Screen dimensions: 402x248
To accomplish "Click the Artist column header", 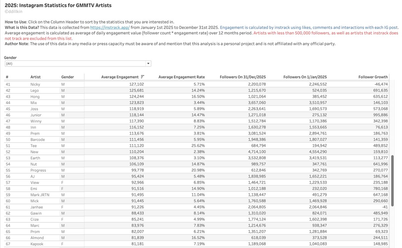I will pyautogui.click(x=36, y=77).
